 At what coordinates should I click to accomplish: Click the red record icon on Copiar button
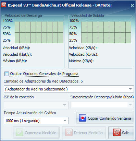click(x=83, y=118)
